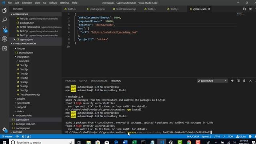Open Cypress app from the taskbar

171,142
